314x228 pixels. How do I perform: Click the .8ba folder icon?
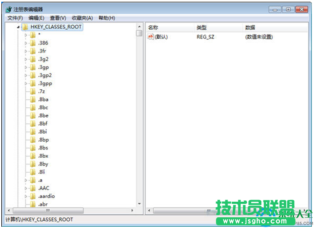[33, 100]
